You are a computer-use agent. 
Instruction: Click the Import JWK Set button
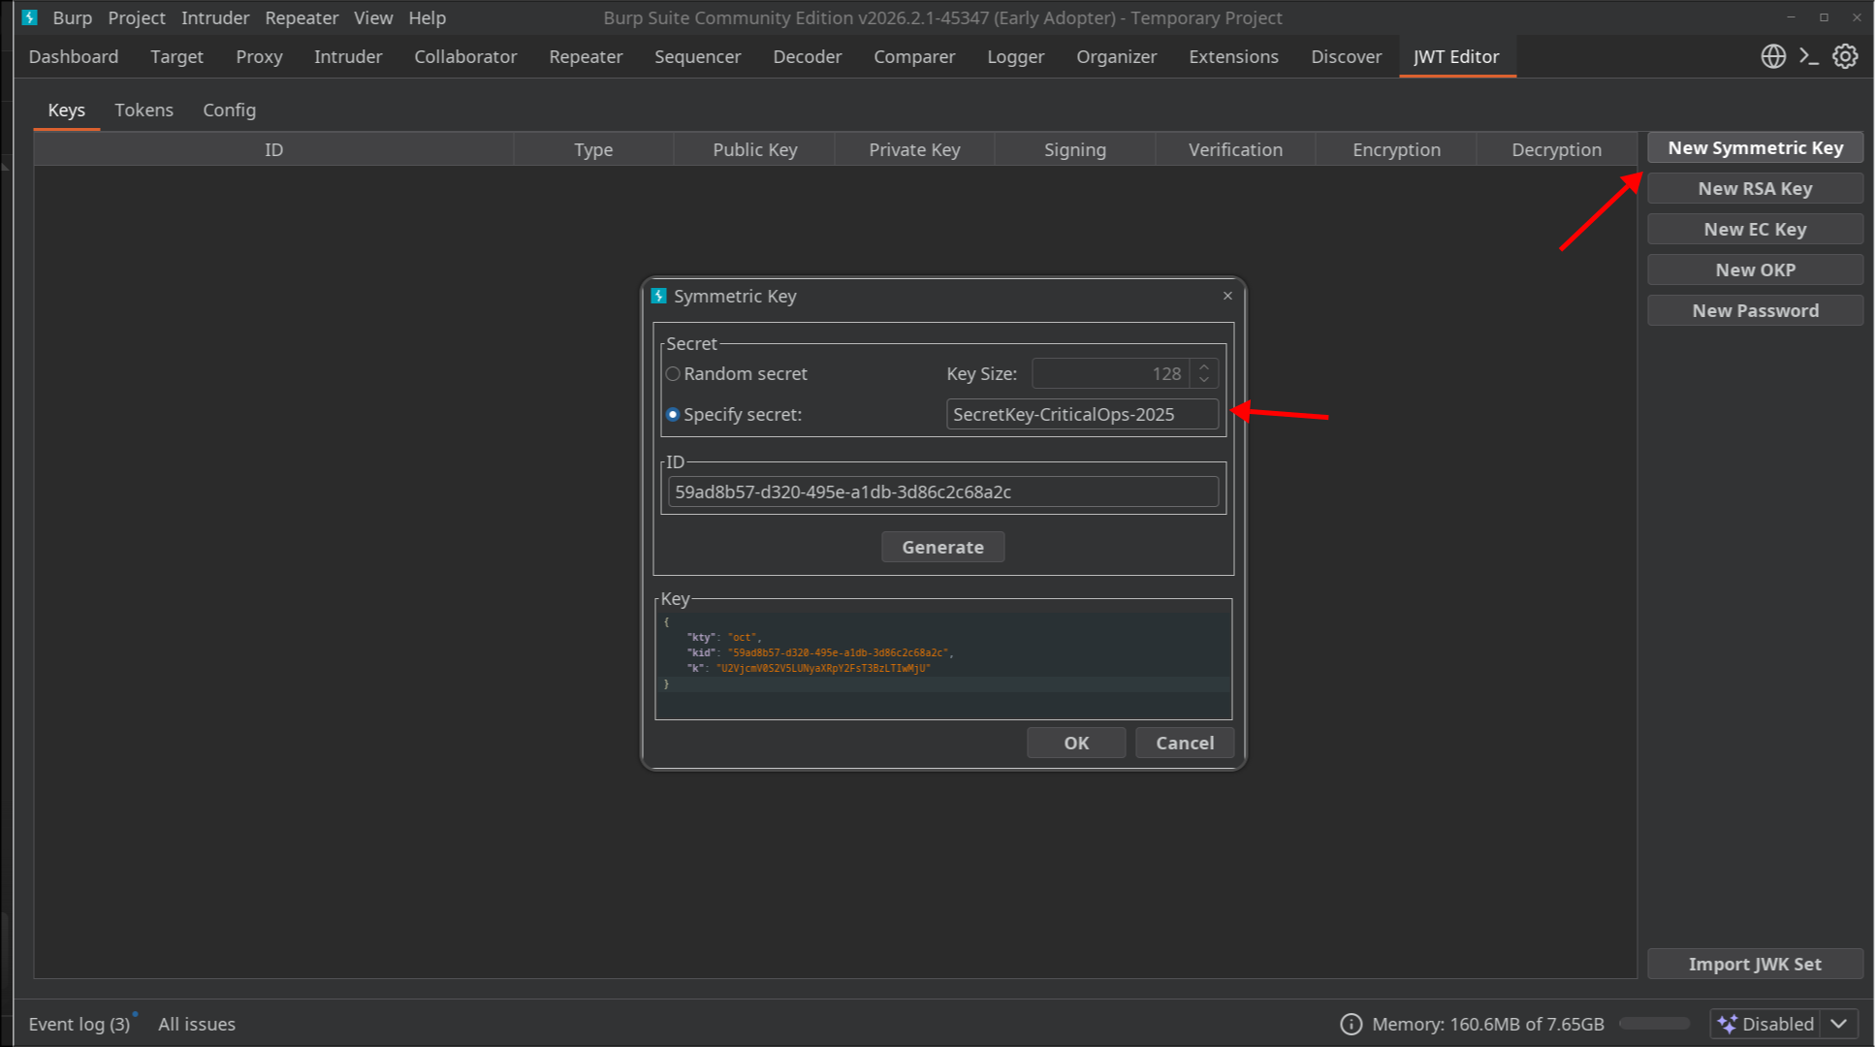1755,964
